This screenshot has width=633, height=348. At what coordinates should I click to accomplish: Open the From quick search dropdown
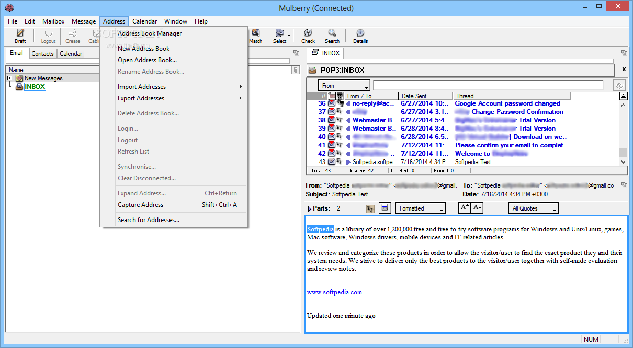click(x=344, y=85)
